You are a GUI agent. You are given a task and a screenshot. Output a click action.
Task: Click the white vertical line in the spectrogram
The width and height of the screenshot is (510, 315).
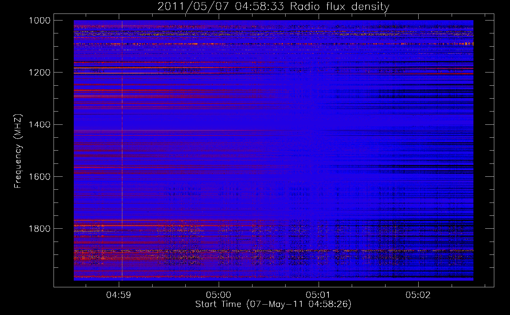pos(122,151)
